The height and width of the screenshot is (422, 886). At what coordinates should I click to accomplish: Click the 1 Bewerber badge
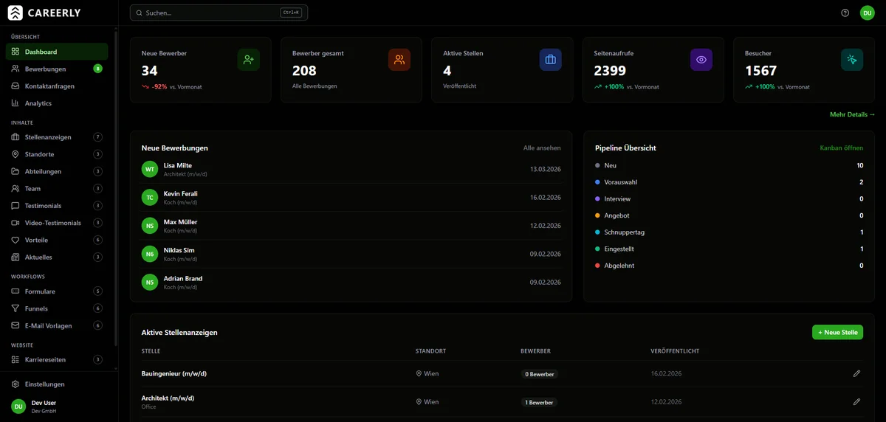coord(539,402)
